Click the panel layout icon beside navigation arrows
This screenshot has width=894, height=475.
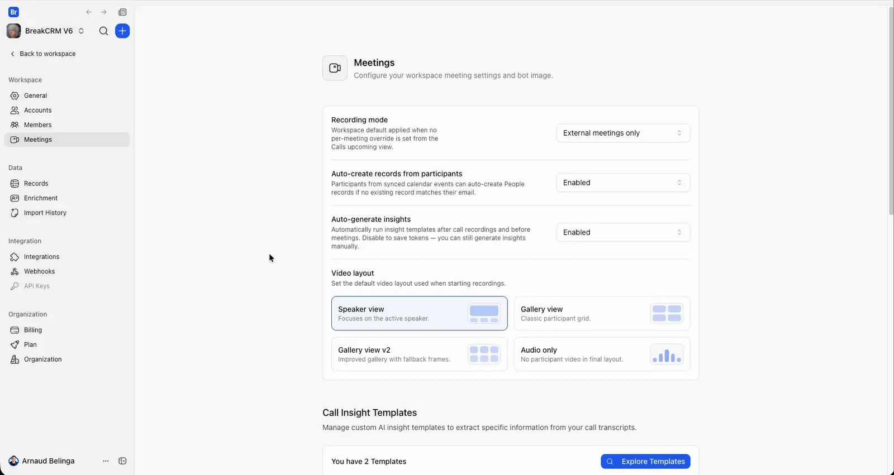122,12
